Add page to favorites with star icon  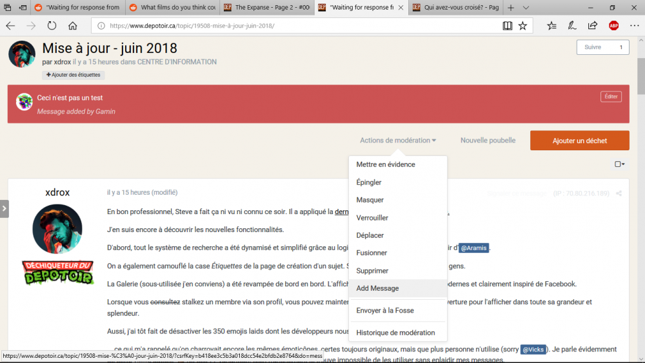pos(522,26)
